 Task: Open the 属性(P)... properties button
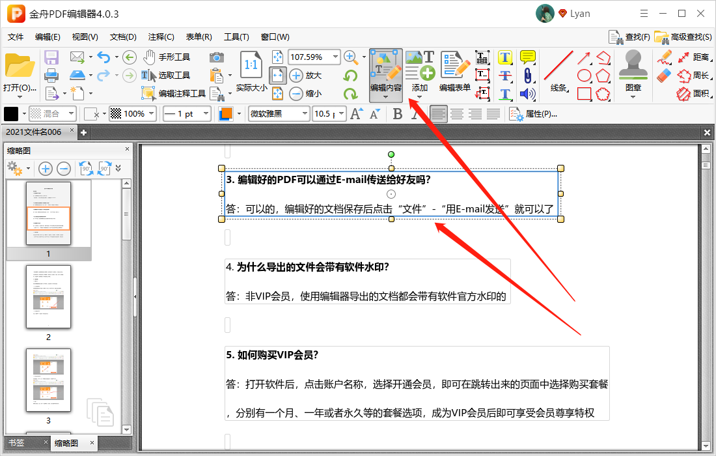click(x=533, y=114)
